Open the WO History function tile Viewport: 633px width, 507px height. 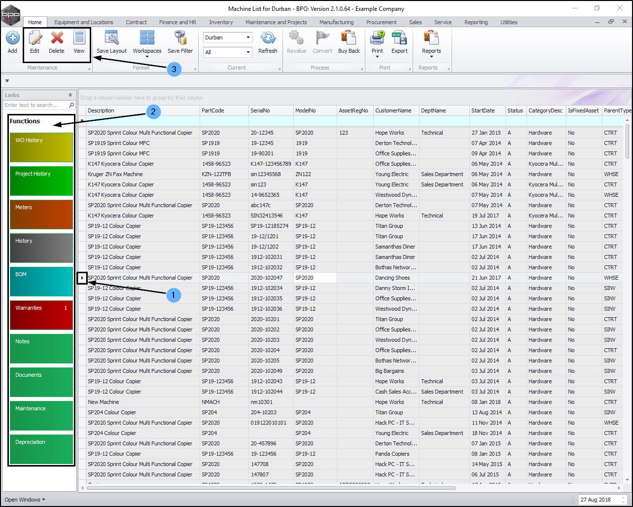[41, 147]
